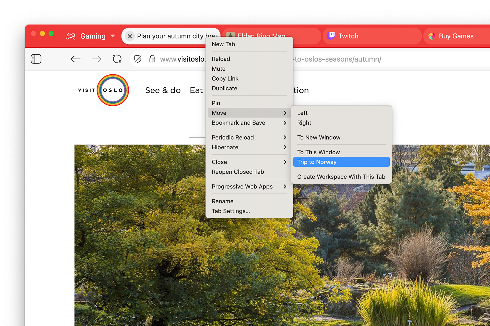Toggle the sidebar panel icon
Viewport: 490px width, 326px height.
point(36,59)
